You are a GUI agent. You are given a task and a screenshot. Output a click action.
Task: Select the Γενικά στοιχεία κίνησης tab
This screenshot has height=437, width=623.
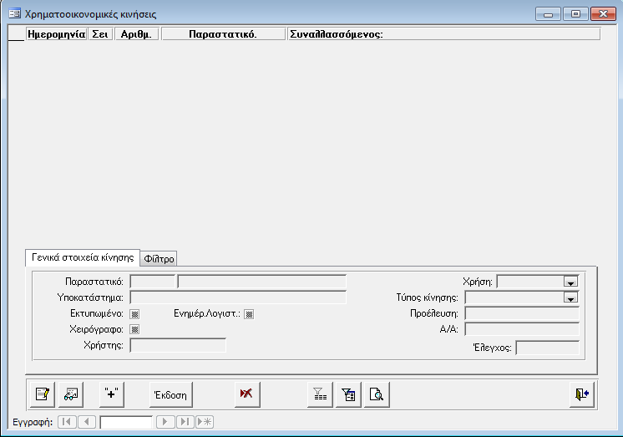coord(83,257)
